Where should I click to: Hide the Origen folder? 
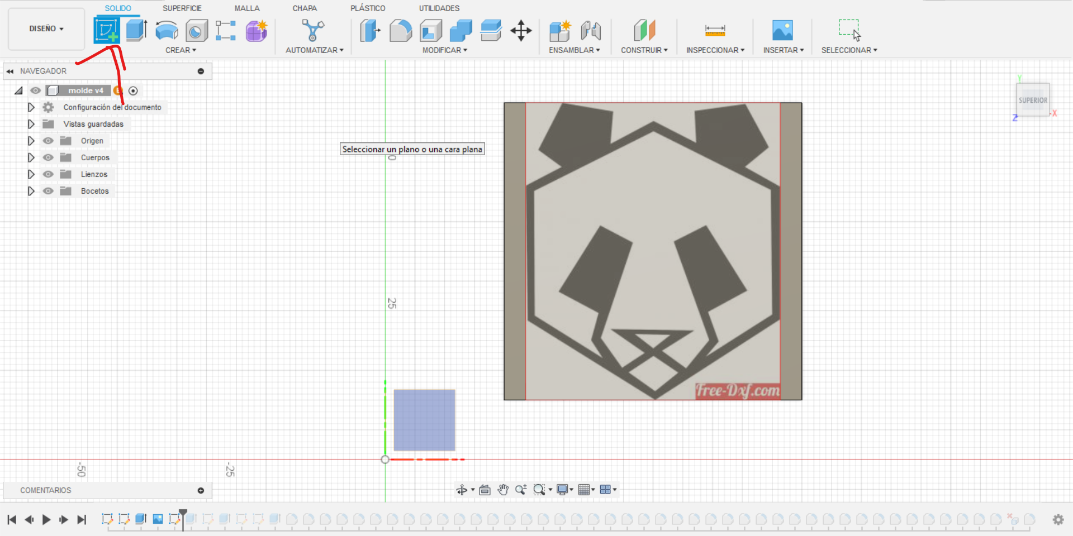point(49,141)
